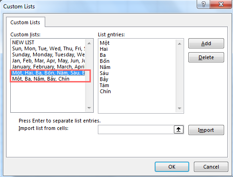Viewport: 233px width, 177px height.
Task: Select the Custom Lists tab
Action: 25,22
